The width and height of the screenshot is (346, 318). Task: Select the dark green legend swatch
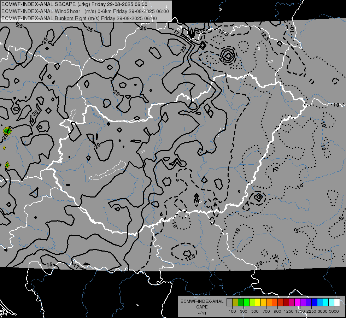coord(241,302)
